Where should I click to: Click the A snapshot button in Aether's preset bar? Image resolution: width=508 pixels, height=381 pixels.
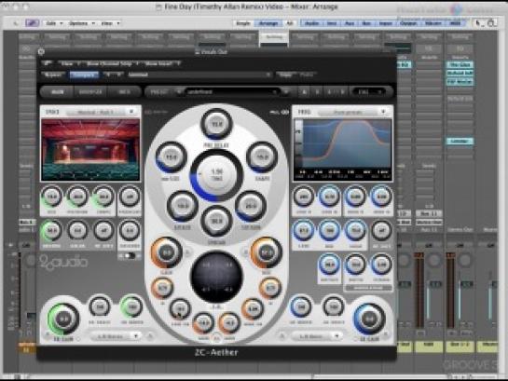304,92
